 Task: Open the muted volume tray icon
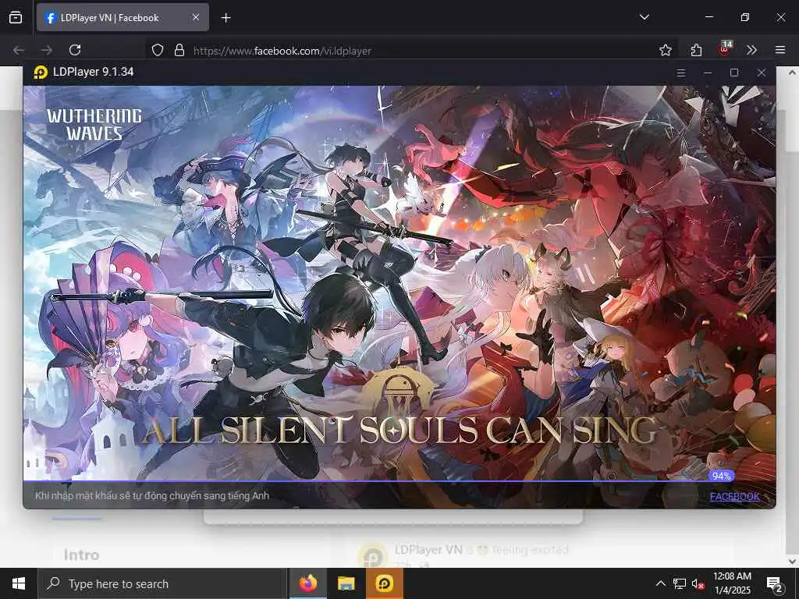pyautogui.click(x=698, y=583)
